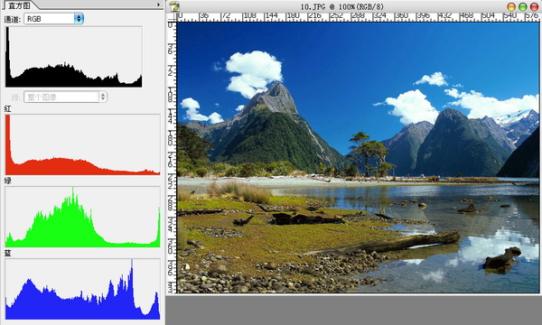
Task: Select the 直方图 histogram tab
Action: click(x=19, y=5)
